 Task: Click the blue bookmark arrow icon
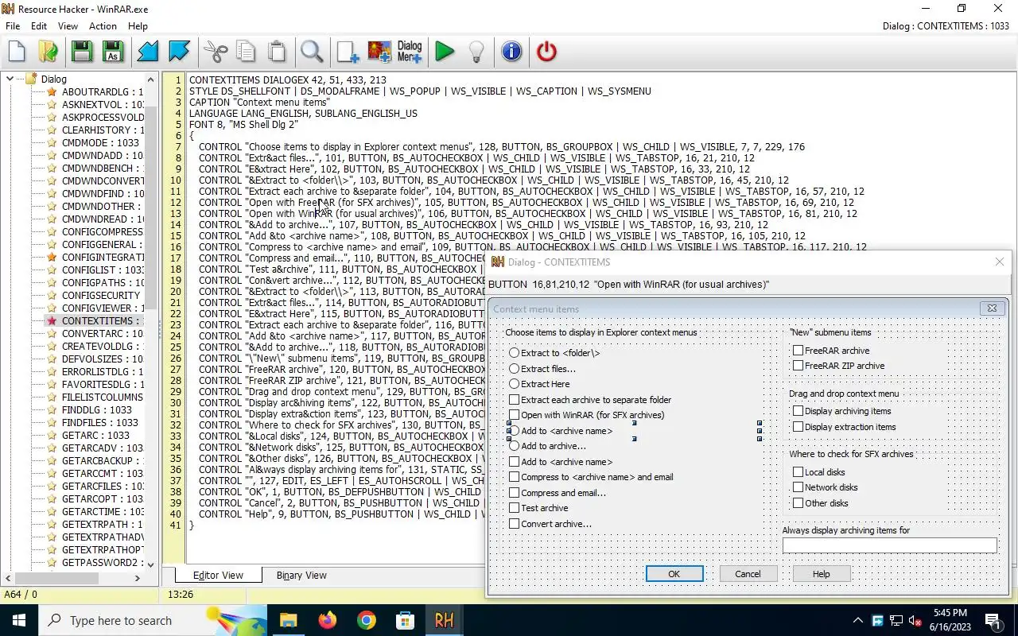[179, 52]
